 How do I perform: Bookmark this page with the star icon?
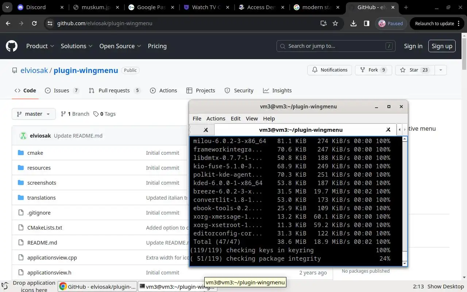coord(335,23)
